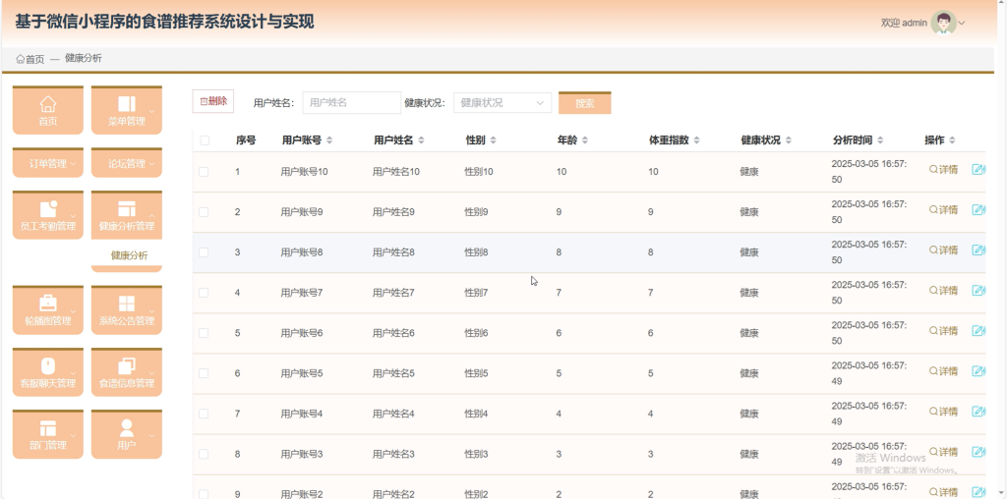Viewport: 1007px width, 499px height.
Task: Check the box for row 用户账号9
Action: tap(204, 212)
